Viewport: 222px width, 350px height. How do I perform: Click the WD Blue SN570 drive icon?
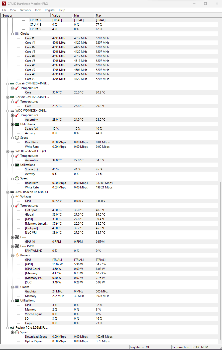click(12, 151)
